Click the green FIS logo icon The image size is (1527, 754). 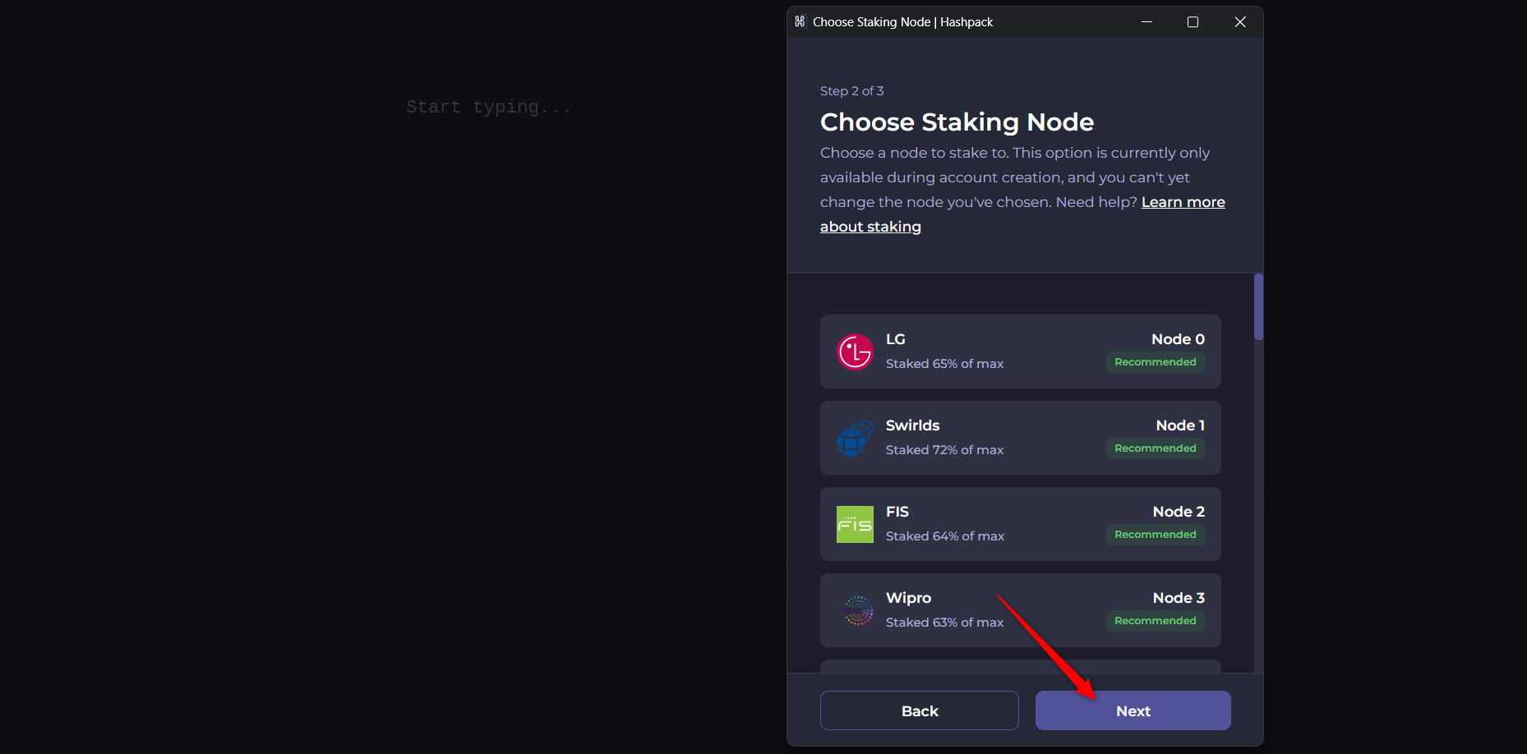point(855,524)
